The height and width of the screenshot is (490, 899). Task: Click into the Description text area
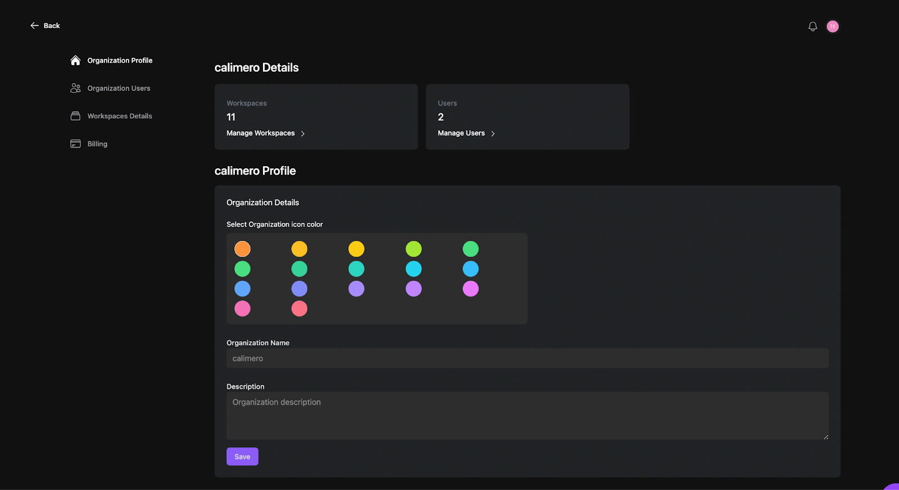(x=527, y=415)
